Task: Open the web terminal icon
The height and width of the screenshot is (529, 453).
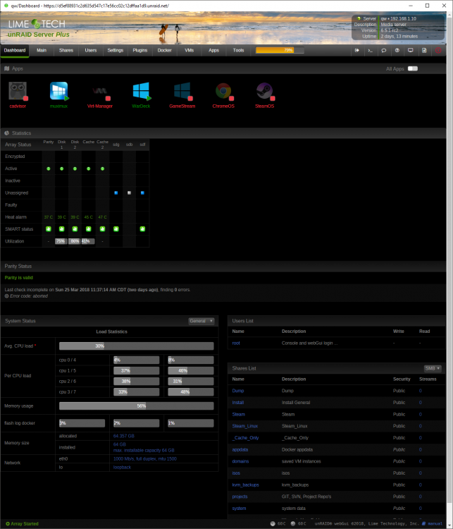Action: (x=371, y=50)
